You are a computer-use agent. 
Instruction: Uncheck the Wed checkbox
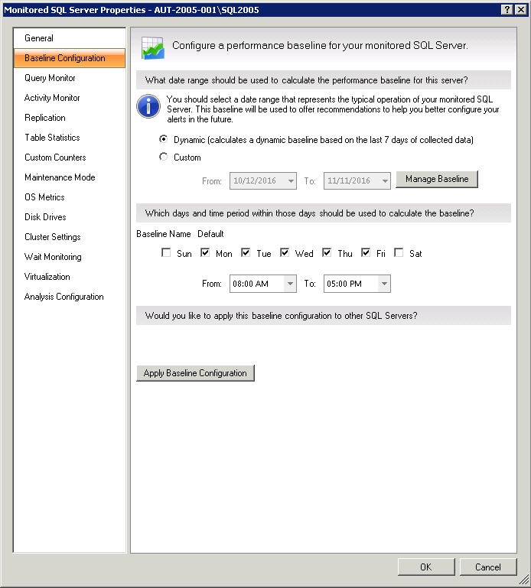click(285, 252)
